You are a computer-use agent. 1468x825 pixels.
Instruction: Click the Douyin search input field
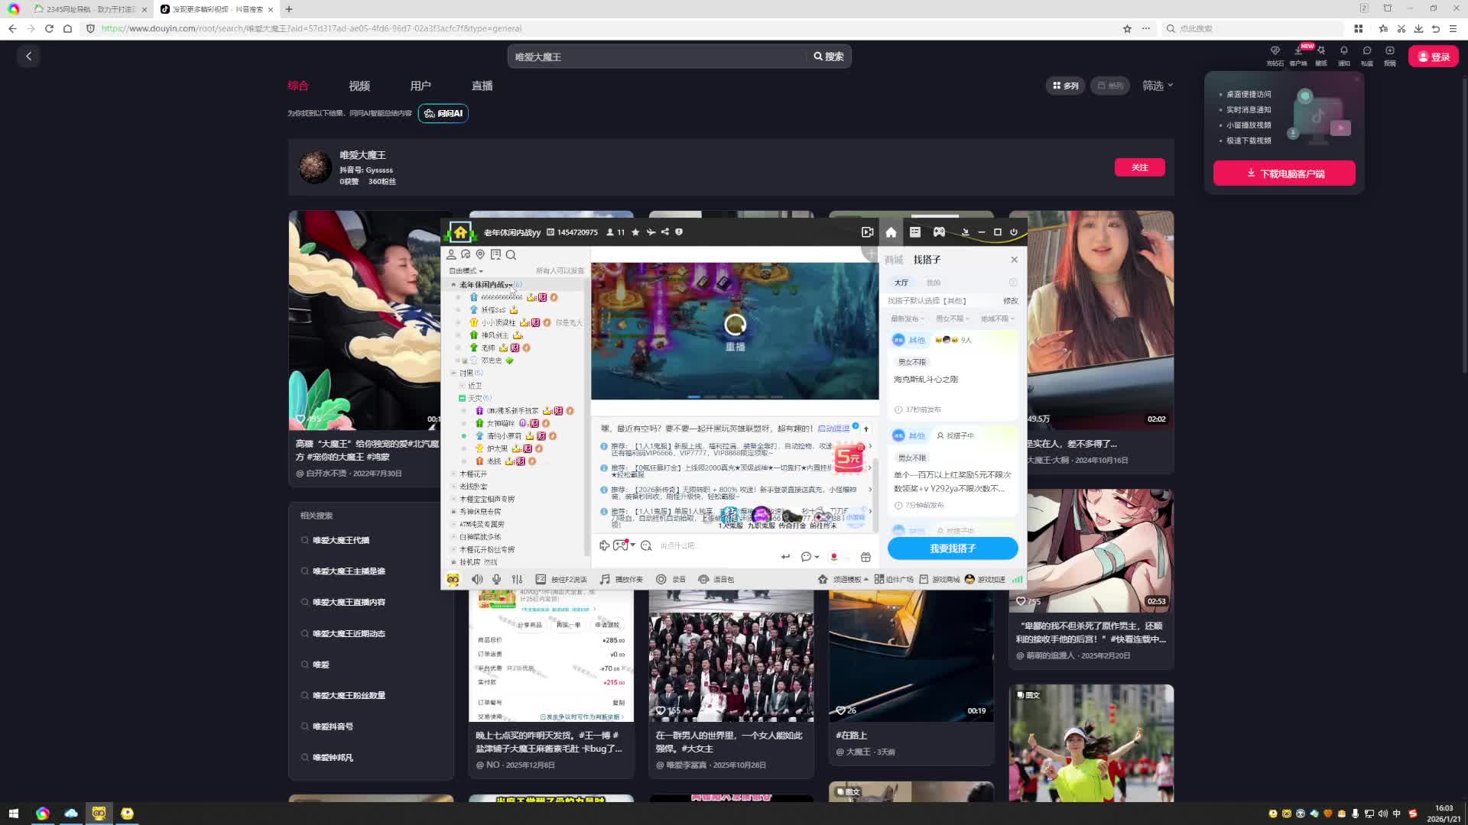pos(658,57)
